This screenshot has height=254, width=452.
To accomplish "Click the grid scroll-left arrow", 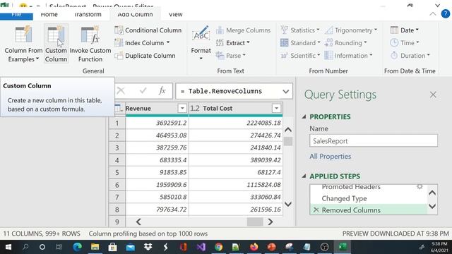I will [138, 222].
